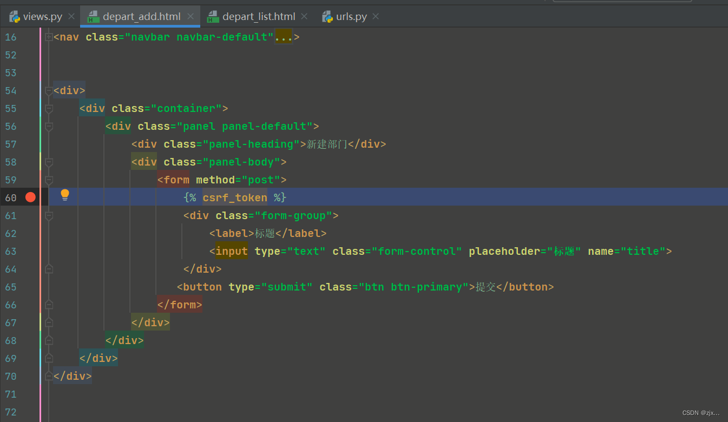This screenshot has height=422, width=728.
Task: Switch to the views.py tab
Action: tap(42, 16)
